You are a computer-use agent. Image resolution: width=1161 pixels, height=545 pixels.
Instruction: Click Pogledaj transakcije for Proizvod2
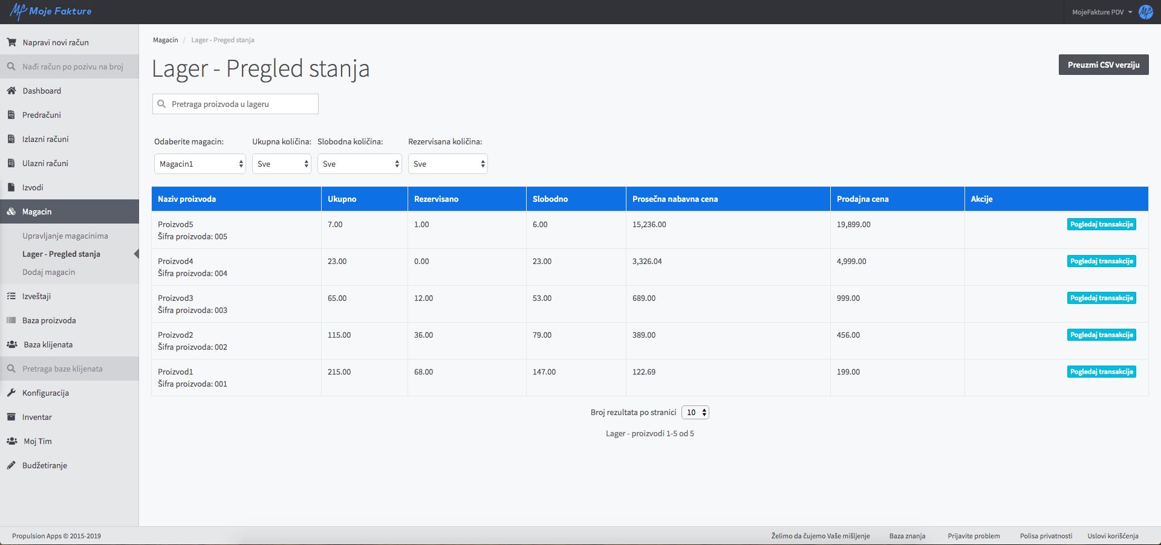1101,335
